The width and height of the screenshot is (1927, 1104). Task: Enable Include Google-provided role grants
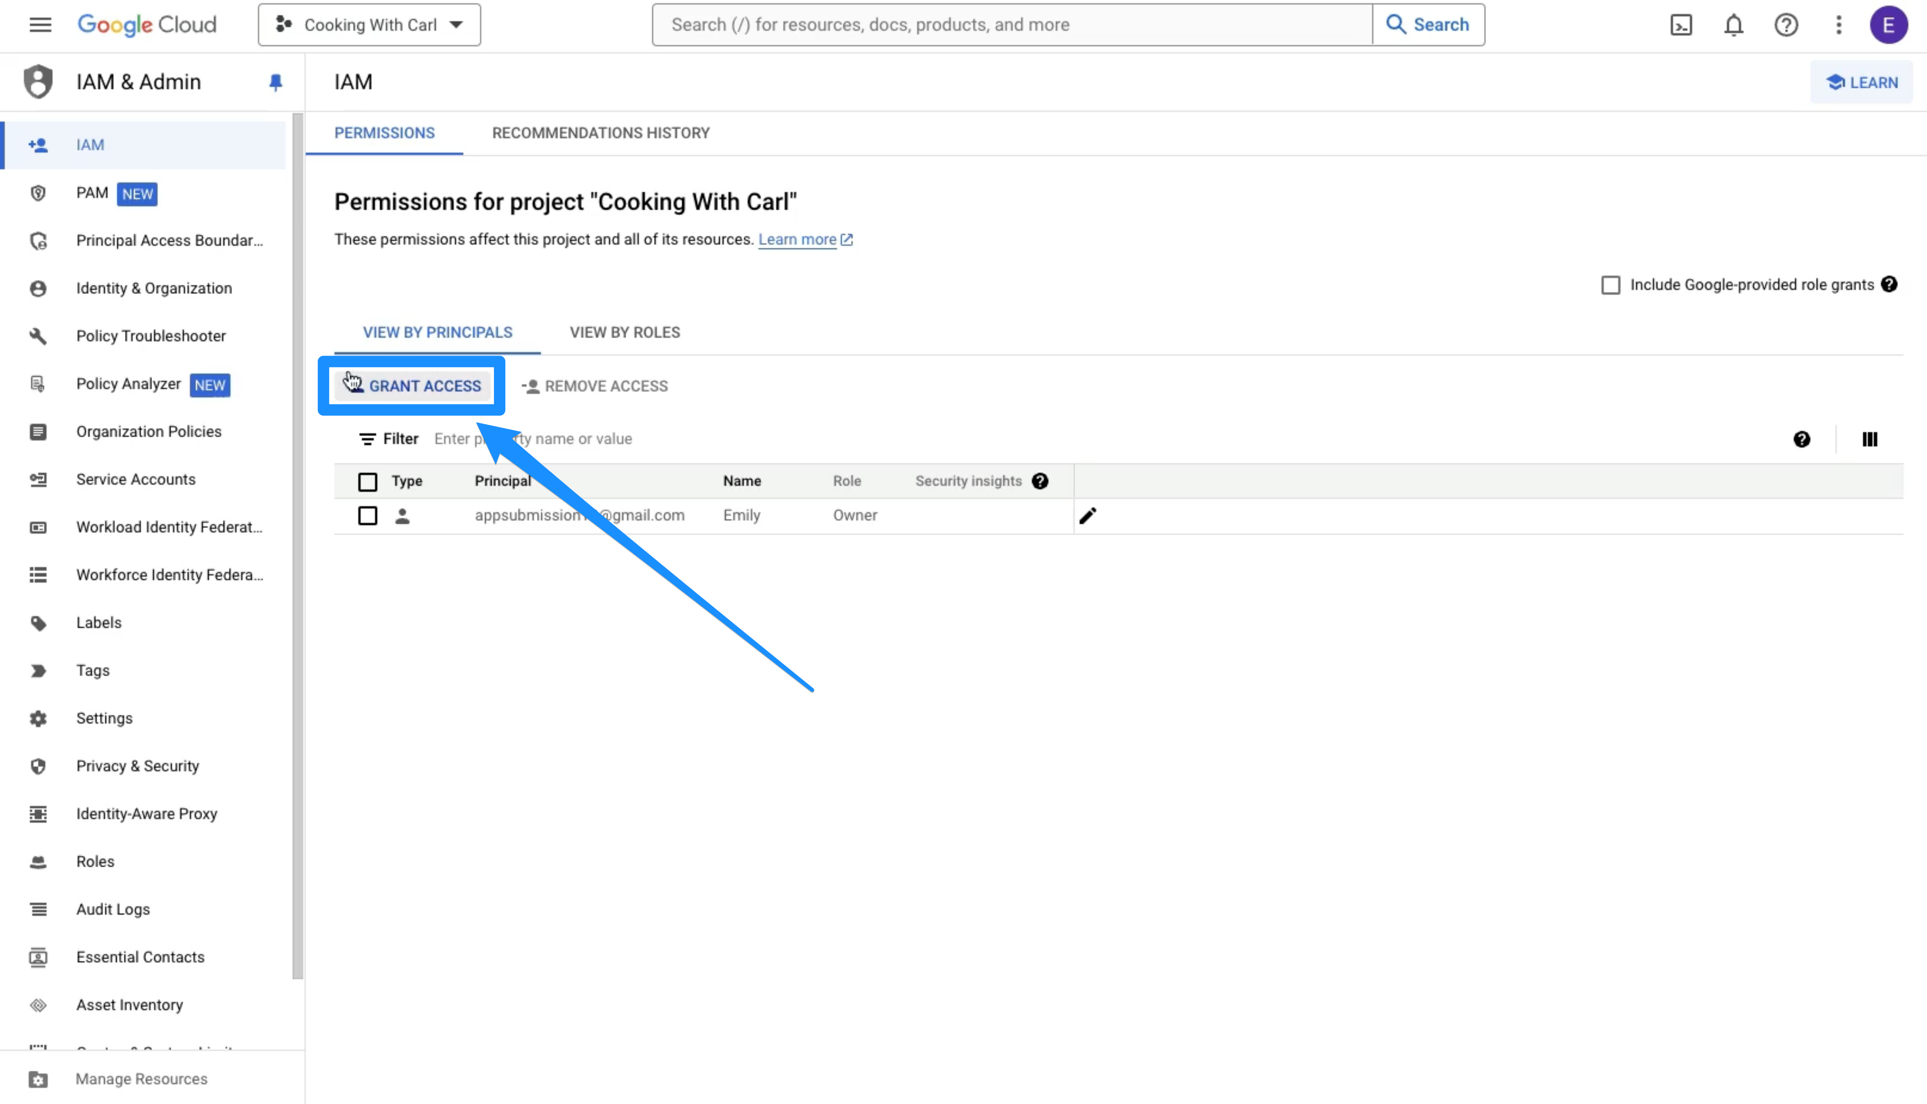tap(1611, 284)
